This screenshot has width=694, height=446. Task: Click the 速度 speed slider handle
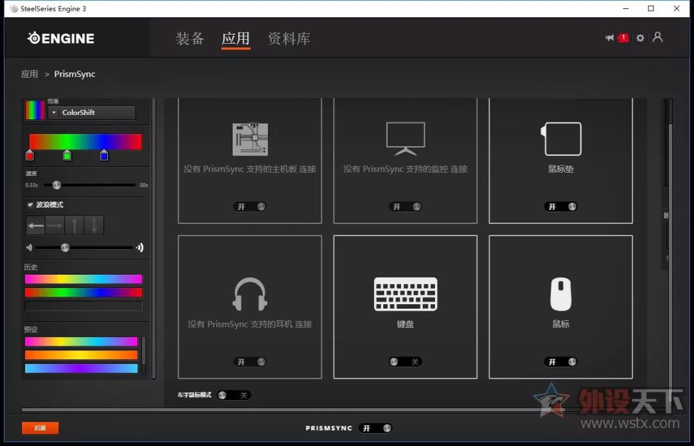tap(57, 185)
